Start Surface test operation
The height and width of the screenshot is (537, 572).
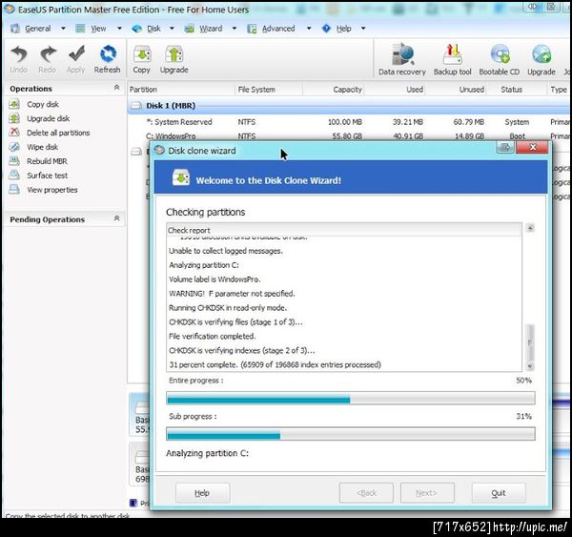[47, 176]
